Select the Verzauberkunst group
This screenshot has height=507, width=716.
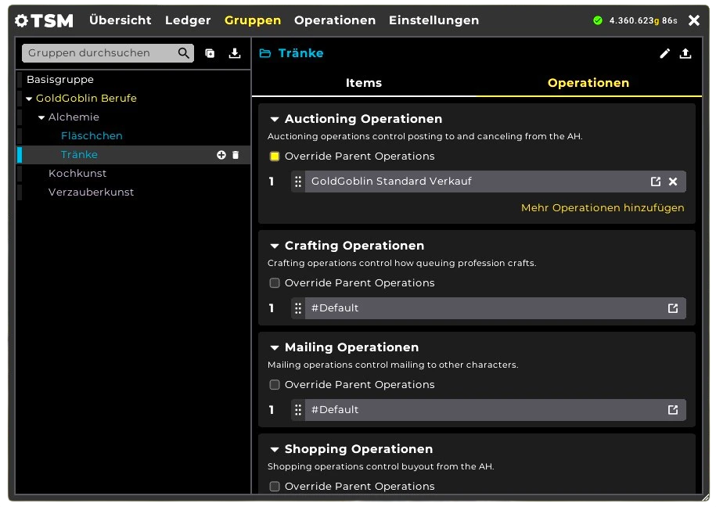click(x=91, y=192)
